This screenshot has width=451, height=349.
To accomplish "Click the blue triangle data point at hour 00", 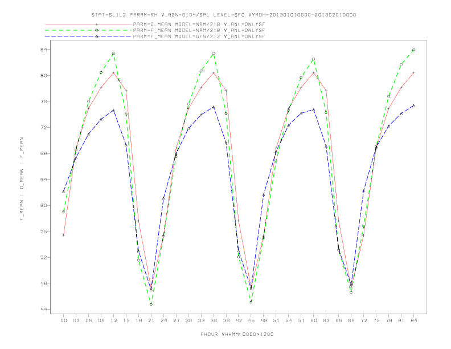I will click(x=64, y=191).
